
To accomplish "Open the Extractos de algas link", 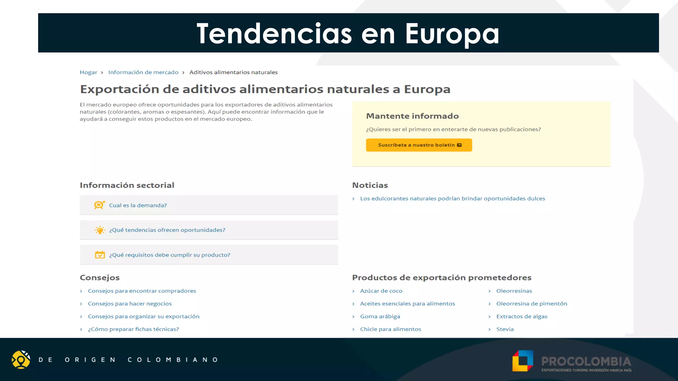I will coord(522,317).
